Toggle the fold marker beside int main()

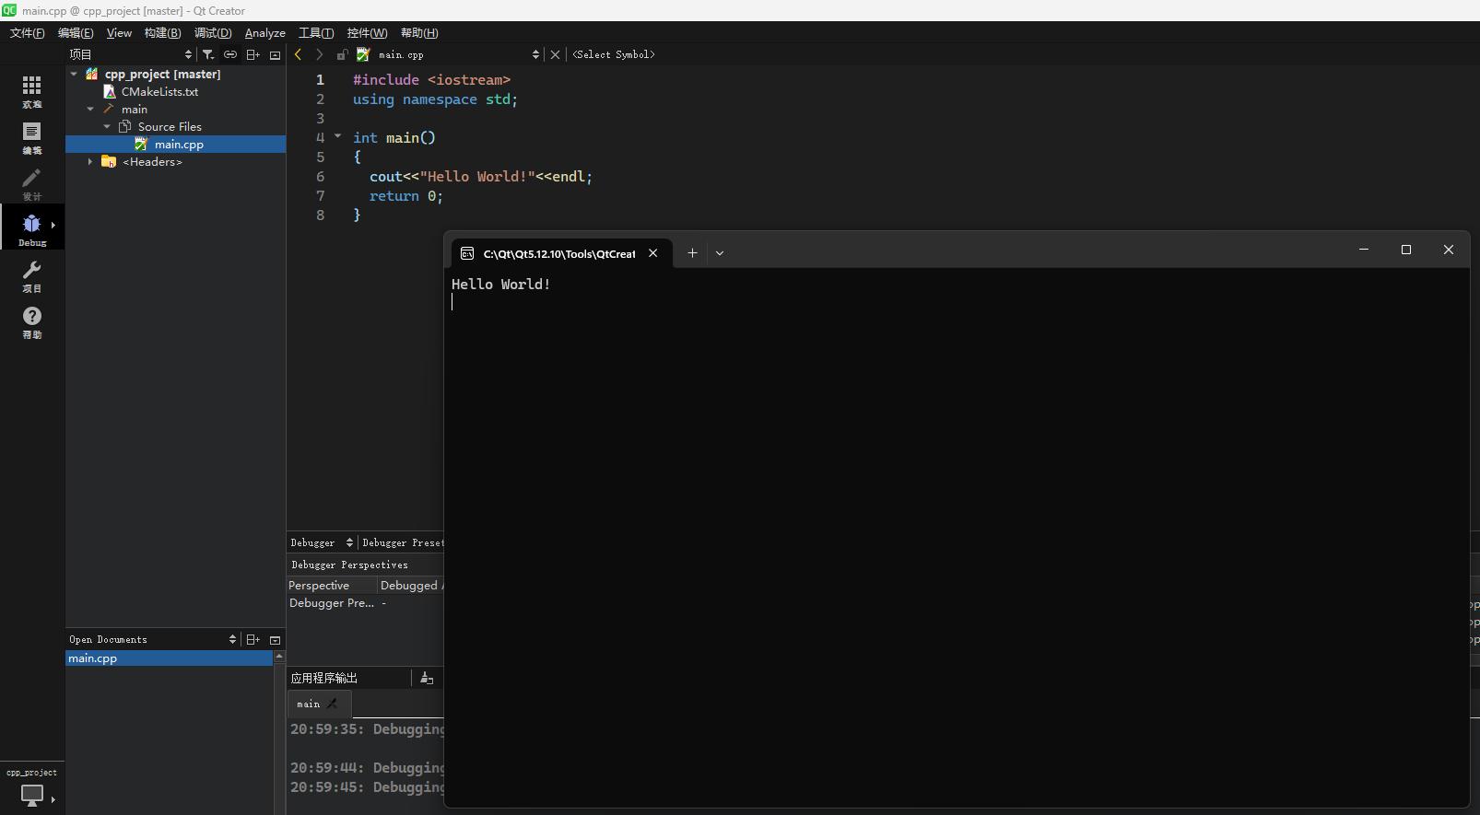(x=337, y=136)
